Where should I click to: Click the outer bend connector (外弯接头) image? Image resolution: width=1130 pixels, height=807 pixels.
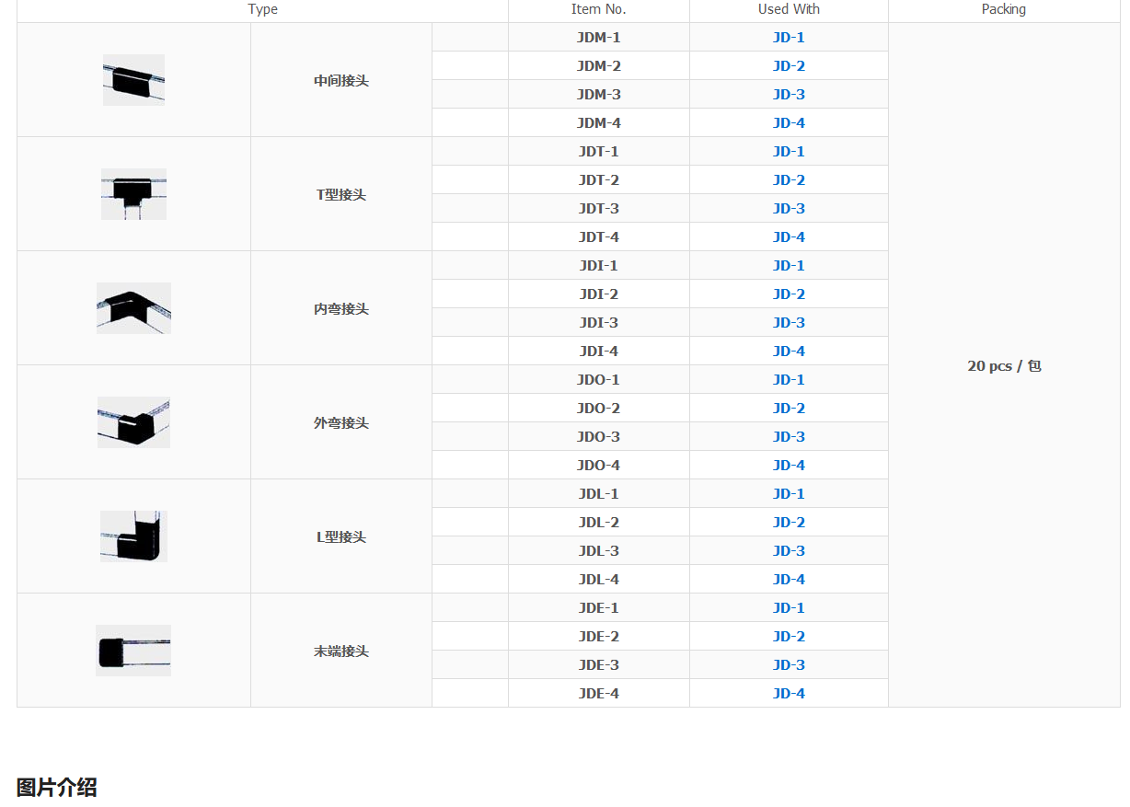coord(133,422)
